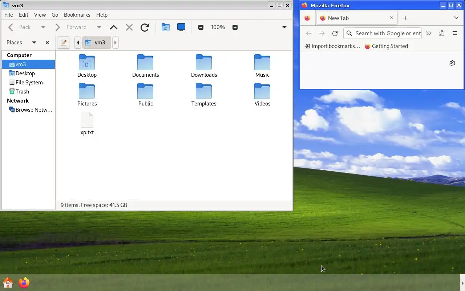Click Firefox back navigation arrow
This screenshot has width=465, height=291.
pos(309,33)
